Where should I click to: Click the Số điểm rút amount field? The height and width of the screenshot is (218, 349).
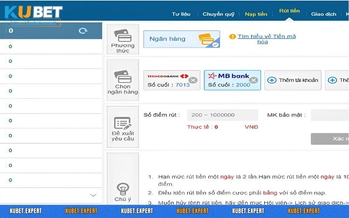(222, 115)
